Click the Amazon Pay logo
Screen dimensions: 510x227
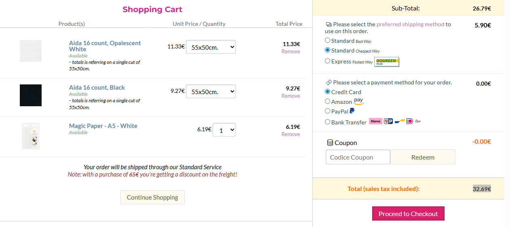pos(358,101)
